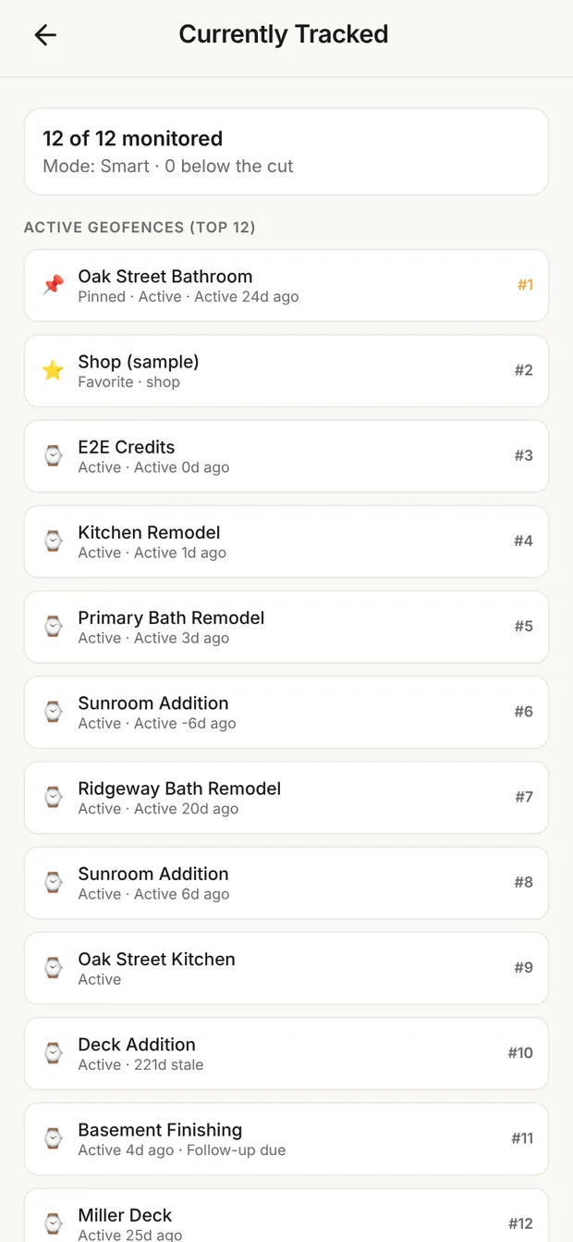This screenshot has height=1242, width=573.
Task: Open the 12 of 12 monitored summary card
Action: pos(286,152)
